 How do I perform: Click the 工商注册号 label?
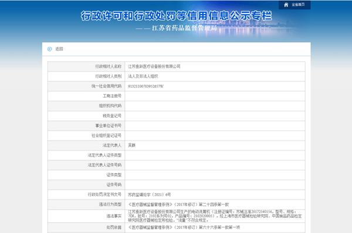point(112,96)
